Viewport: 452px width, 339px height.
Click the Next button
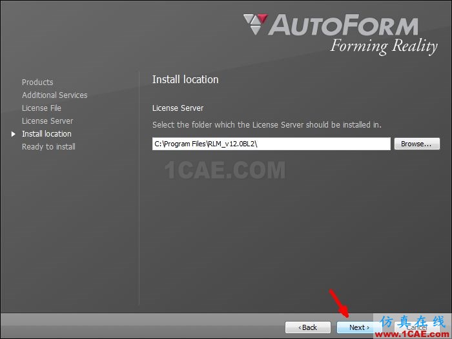click(359, 327)
